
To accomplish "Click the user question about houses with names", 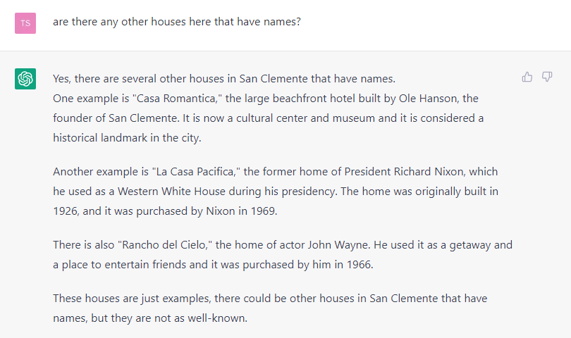I will [177, 22].
